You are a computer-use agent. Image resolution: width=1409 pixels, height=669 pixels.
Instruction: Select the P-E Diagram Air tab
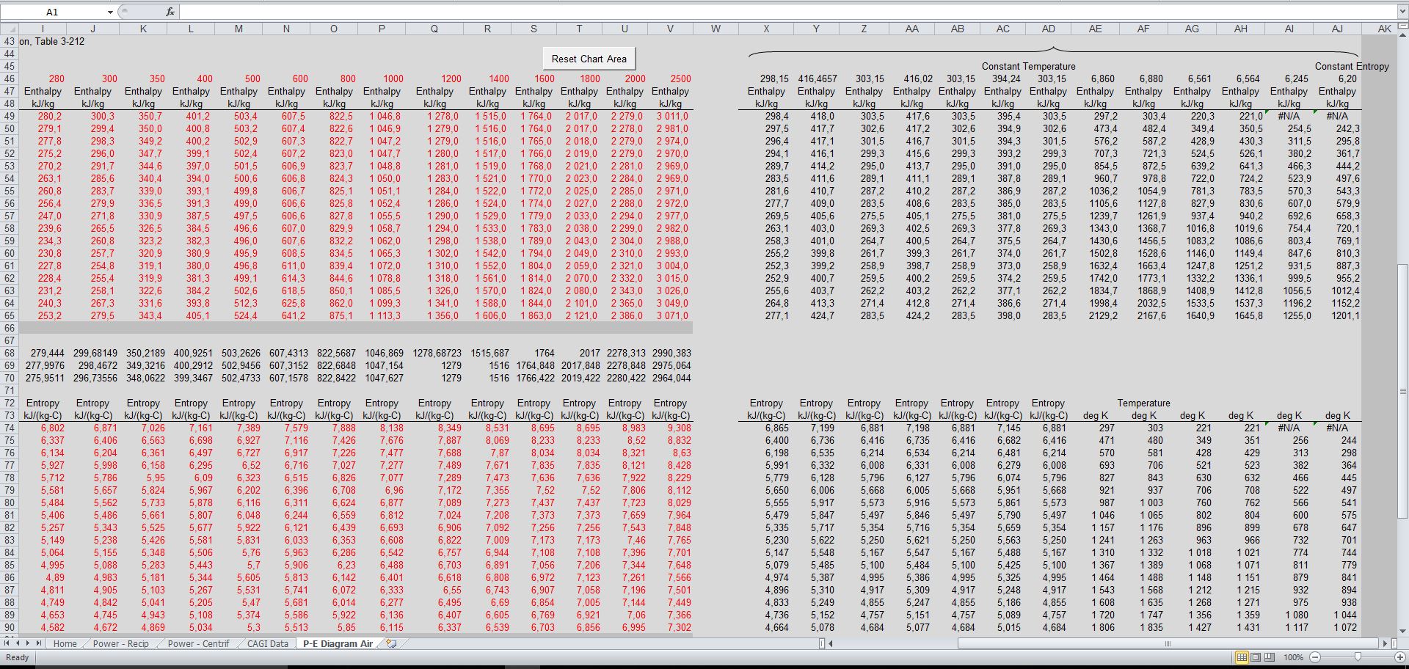(338, 643)
